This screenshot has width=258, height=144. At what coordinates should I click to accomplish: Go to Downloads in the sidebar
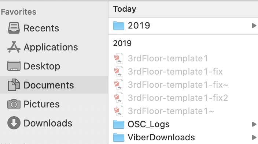[x=48, y=123]
